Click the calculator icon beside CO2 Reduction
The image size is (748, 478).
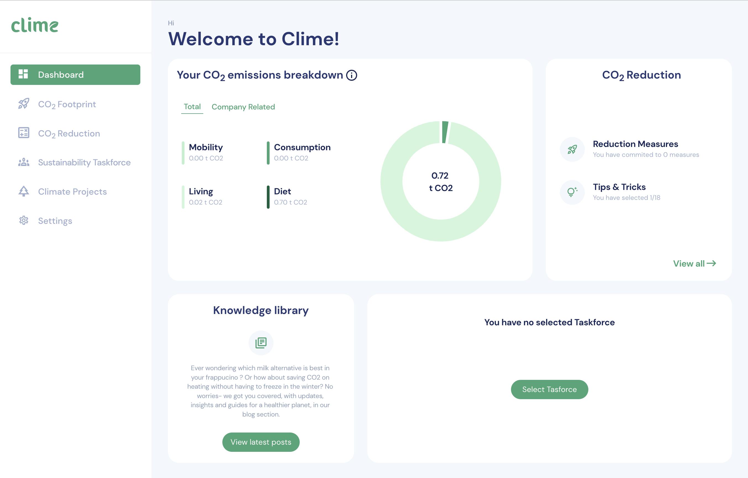[x=24, y=133]
